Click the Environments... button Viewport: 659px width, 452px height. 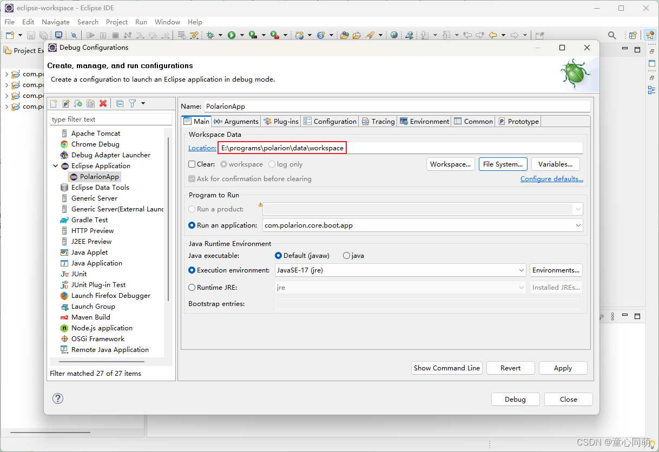556,270
